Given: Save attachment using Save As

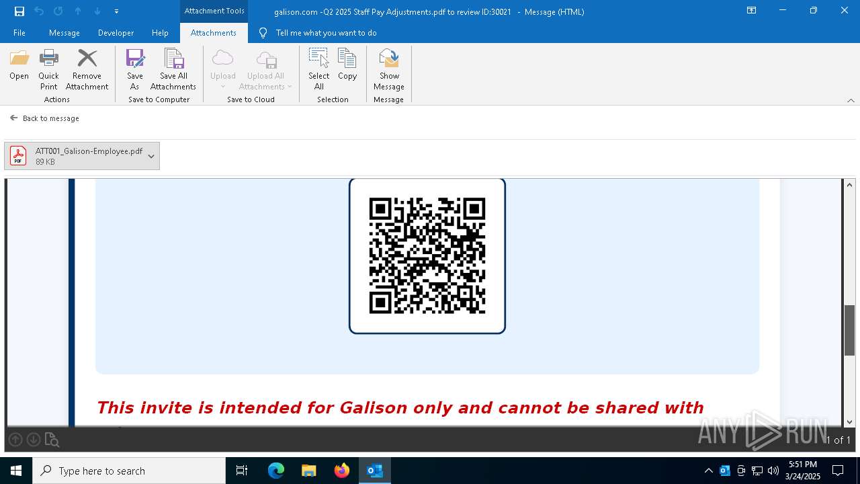Looking at the screenshot, I should (135, 69).
